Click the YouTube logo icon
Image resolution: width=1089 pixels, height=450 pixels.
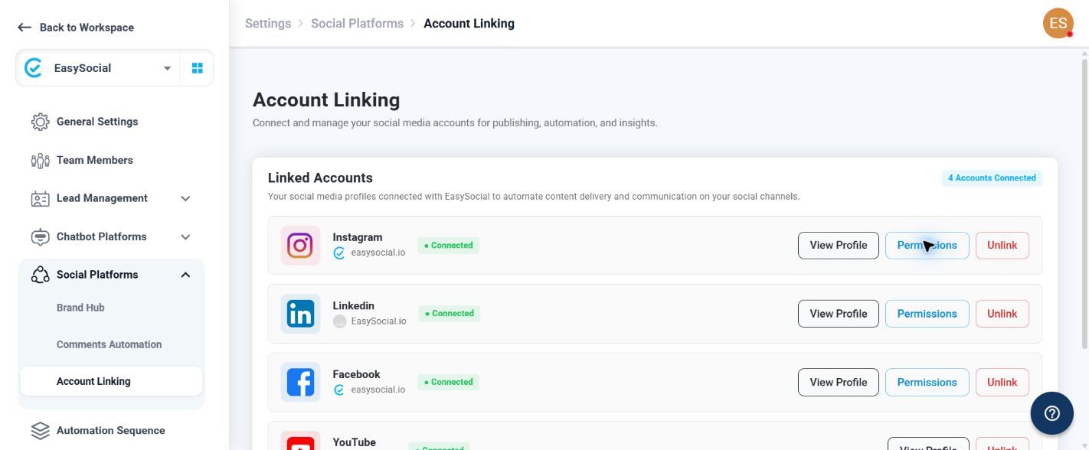tap(300, 441)
